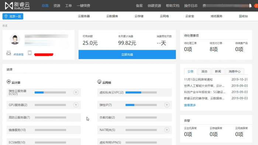
Task: Open the 云安全 category menu
Action: pos(190,16)
